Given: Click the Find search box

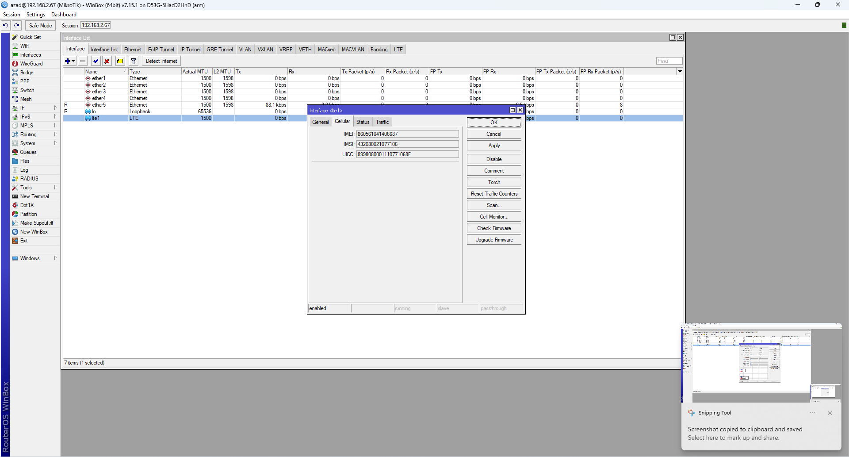Looking at the screenshot, I should click(x=669, y=61).
